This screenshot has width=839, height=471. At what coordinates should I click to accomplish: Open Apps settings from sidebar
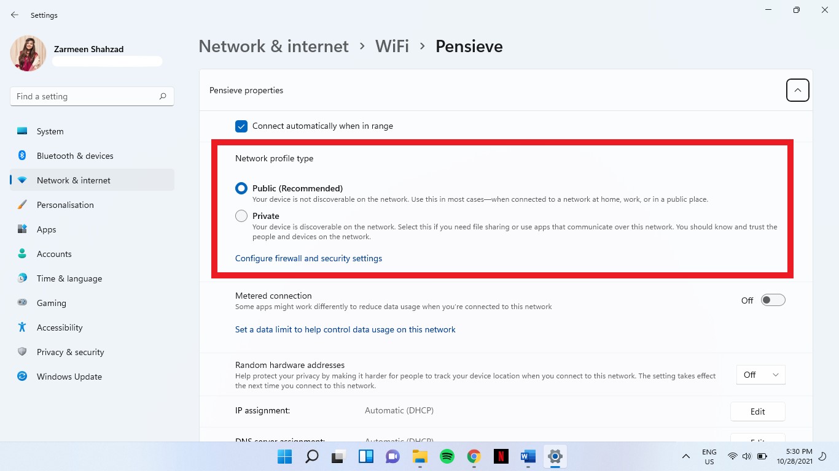click(x=46, y=229)
